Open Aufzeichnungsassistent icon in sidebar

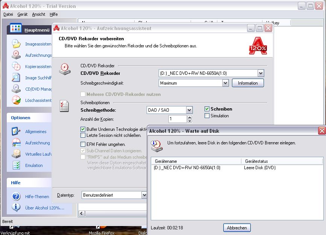[16, 55]
